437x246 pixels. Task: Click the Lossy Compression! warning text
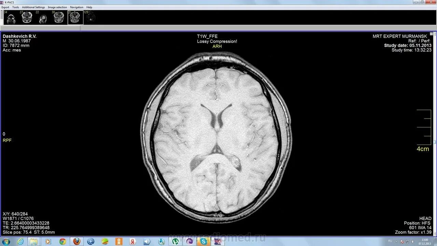(217, 41)
